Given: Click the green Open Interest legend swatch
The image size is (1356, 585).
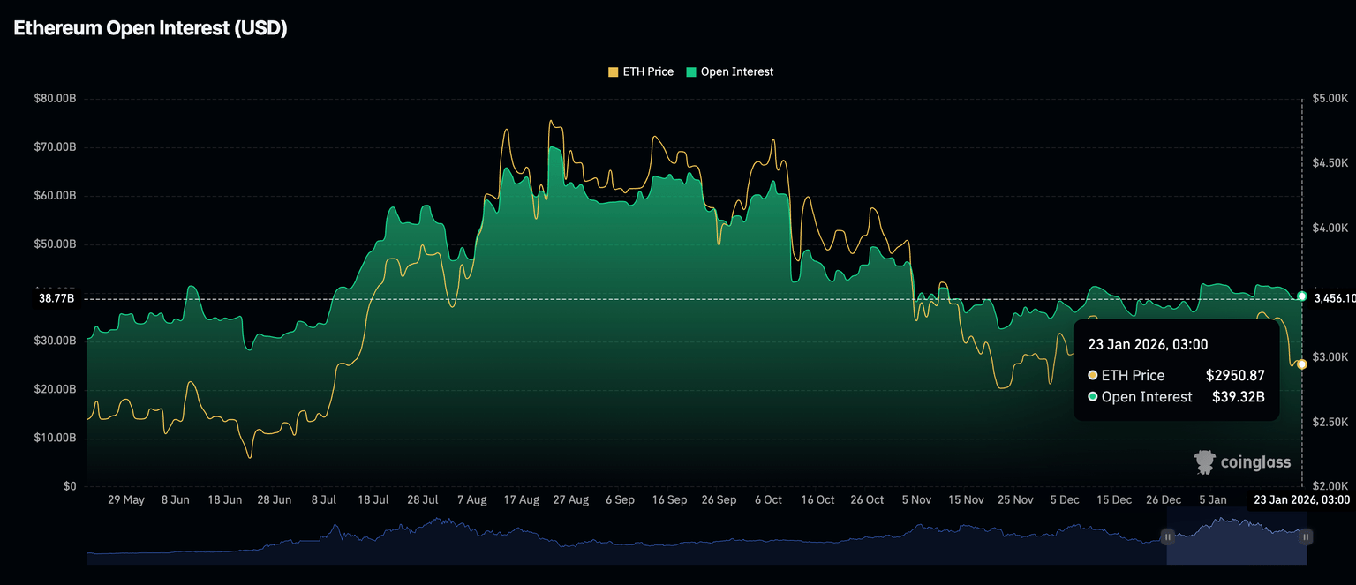Looking at the screenshot, I should point(691,71).
